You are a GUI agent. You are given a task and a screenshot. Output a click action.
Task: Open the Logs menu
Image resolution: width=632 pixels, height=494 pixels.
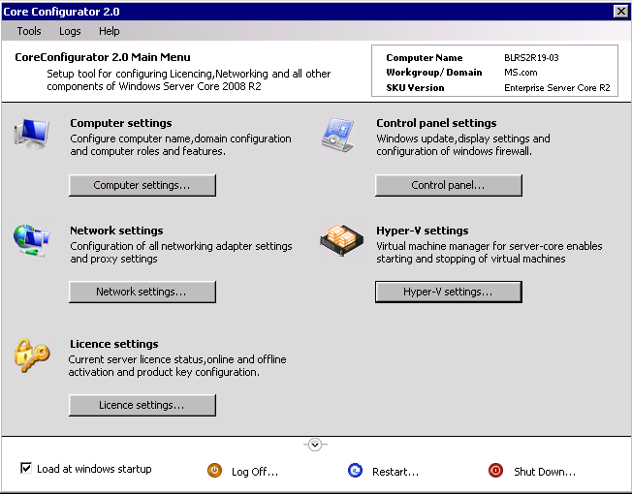click(70, 31)
